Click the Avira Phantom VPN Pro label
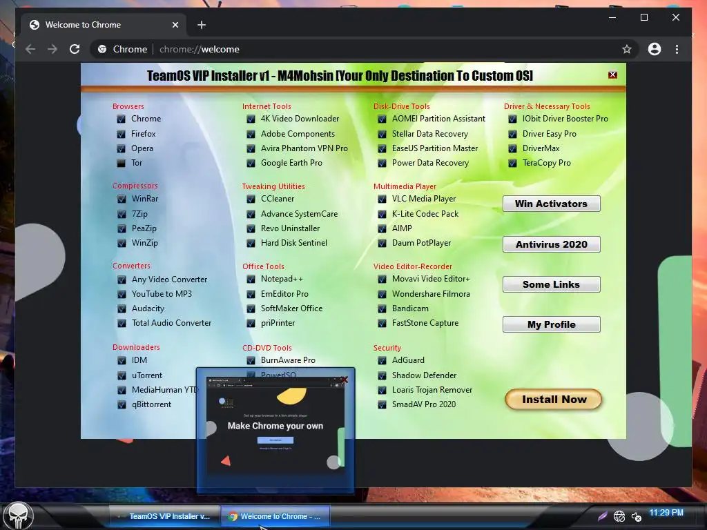707x530 pixels. [304, 148]
